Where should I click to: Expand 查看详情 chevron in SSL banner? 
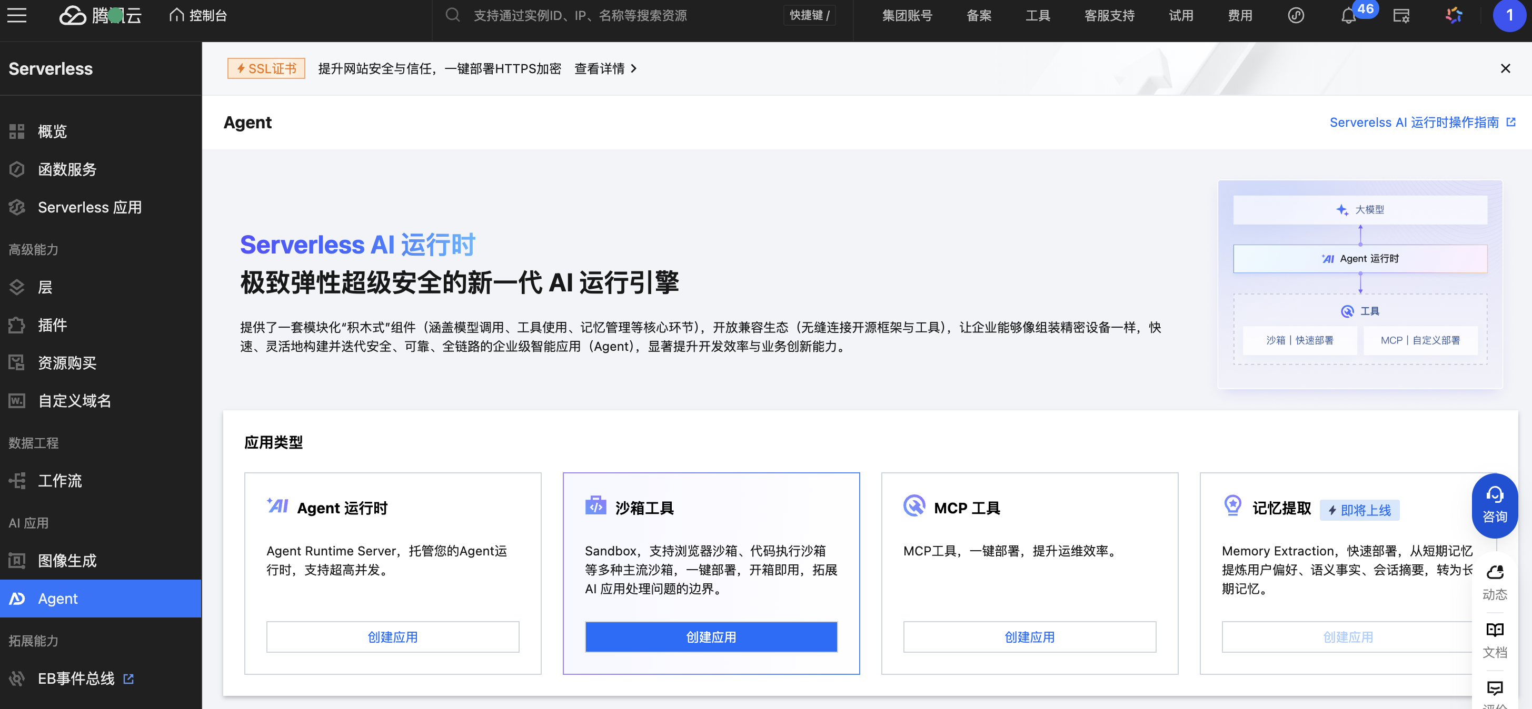(x=633, y=69)
